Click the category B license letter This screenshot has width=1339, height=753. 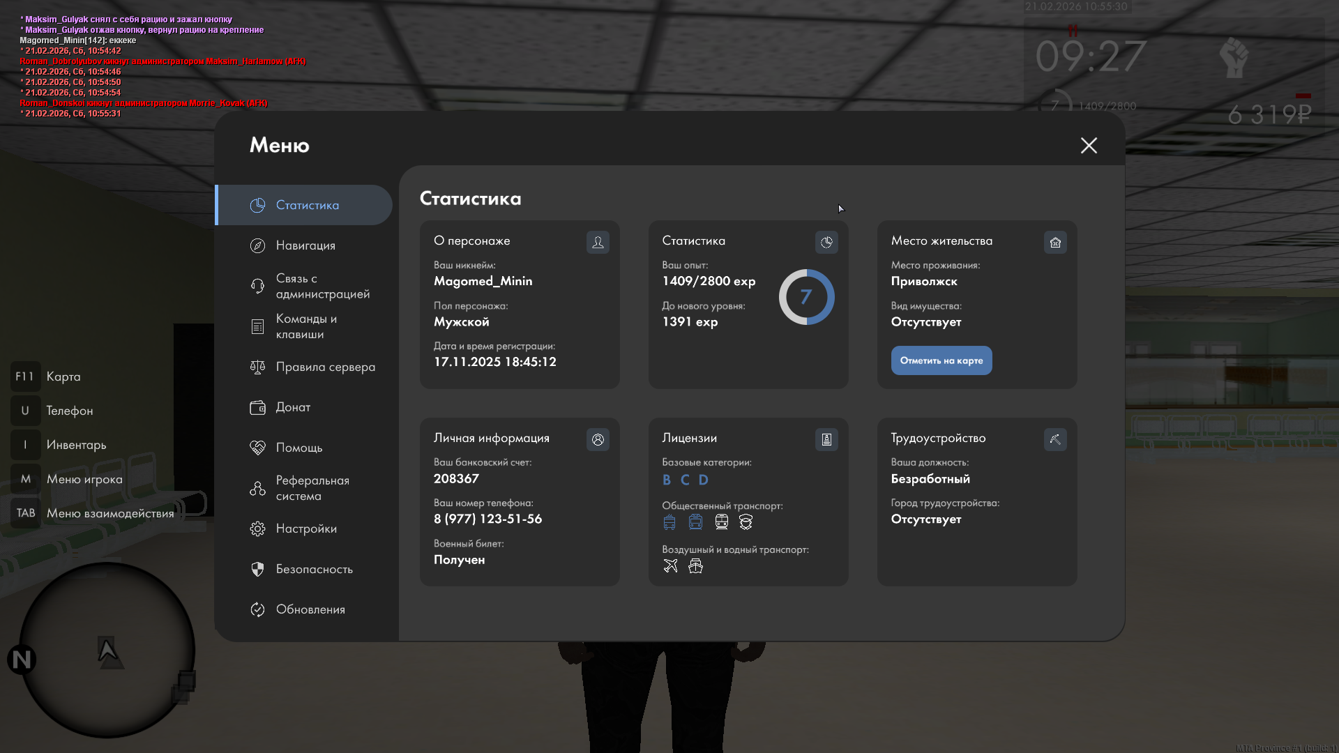pyautogui.click(x=667, y=480)
